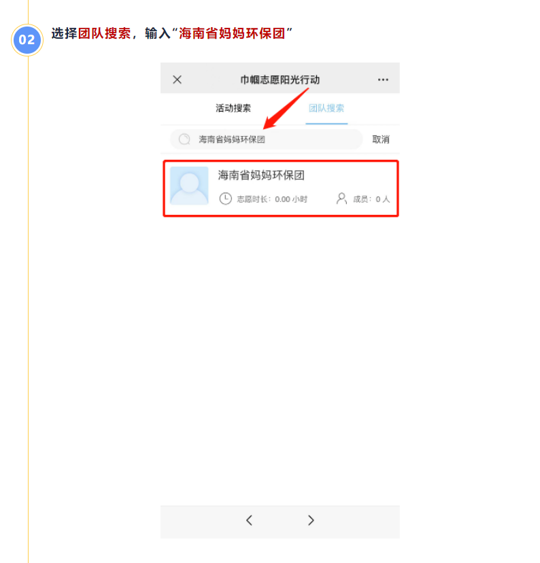Click the magnifier icon in search bar

pos(184,139)
